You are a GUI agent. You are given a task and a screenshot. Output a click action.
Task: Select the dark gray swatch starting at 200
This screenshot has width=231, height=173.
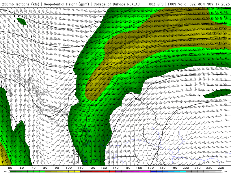click(189, 171)
